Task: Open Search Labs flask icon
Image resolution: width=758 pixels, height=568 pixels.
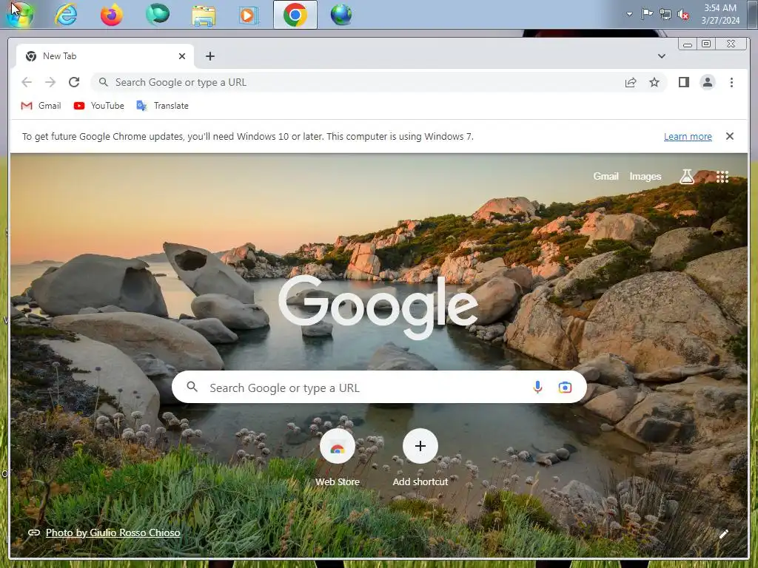Action: click(686, 176)
